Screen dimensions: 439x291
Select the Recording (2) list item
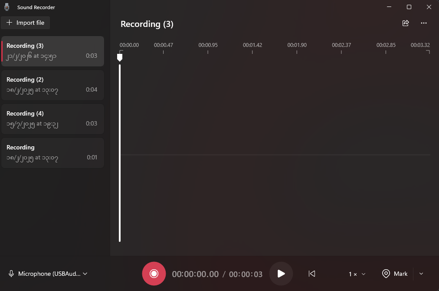point(52,85)
